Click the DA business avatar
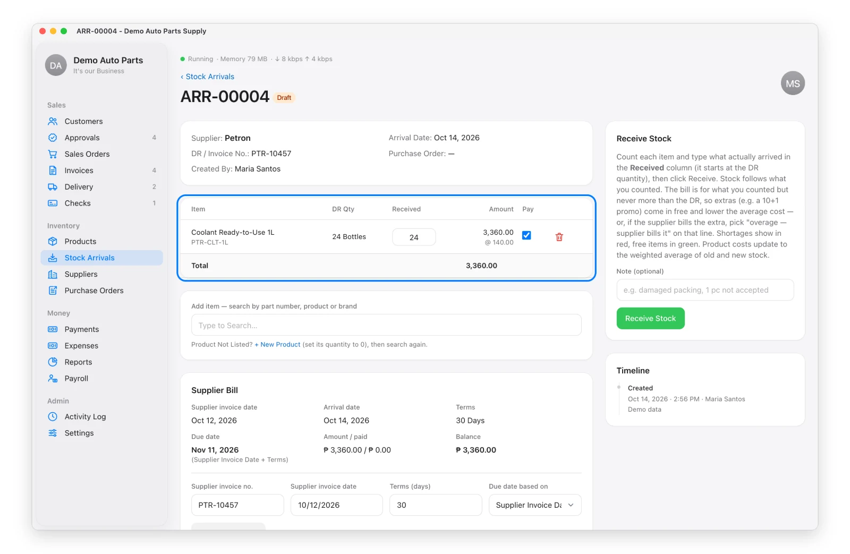 coord(56,65)
